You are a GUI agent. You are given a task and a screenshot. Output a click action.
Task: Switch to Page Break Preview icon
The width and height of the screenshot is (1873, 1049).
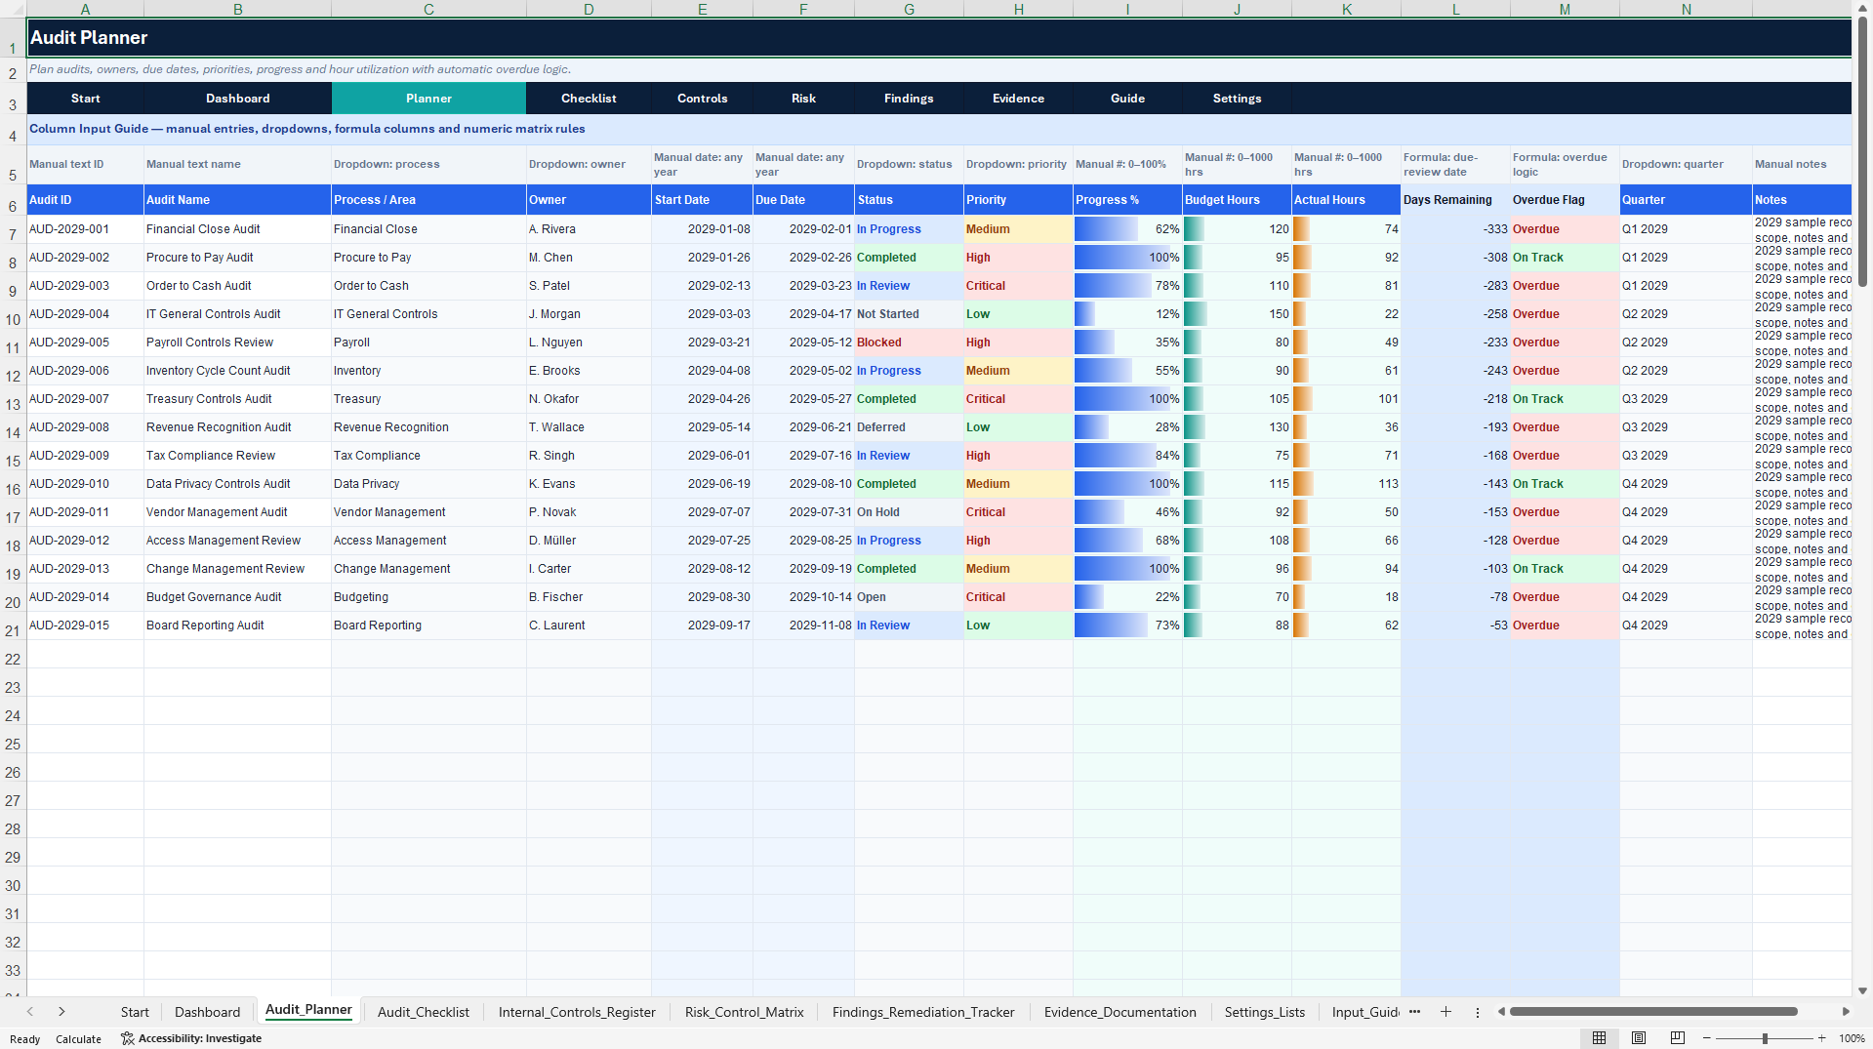[1678, 1038]
